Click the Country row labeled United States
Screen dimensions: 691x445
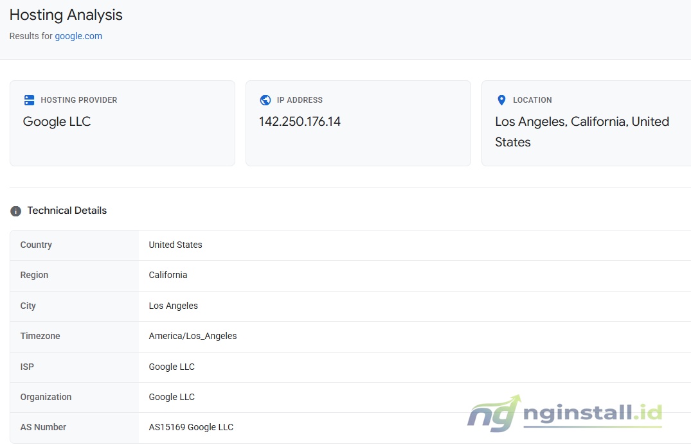pos(175,245)
